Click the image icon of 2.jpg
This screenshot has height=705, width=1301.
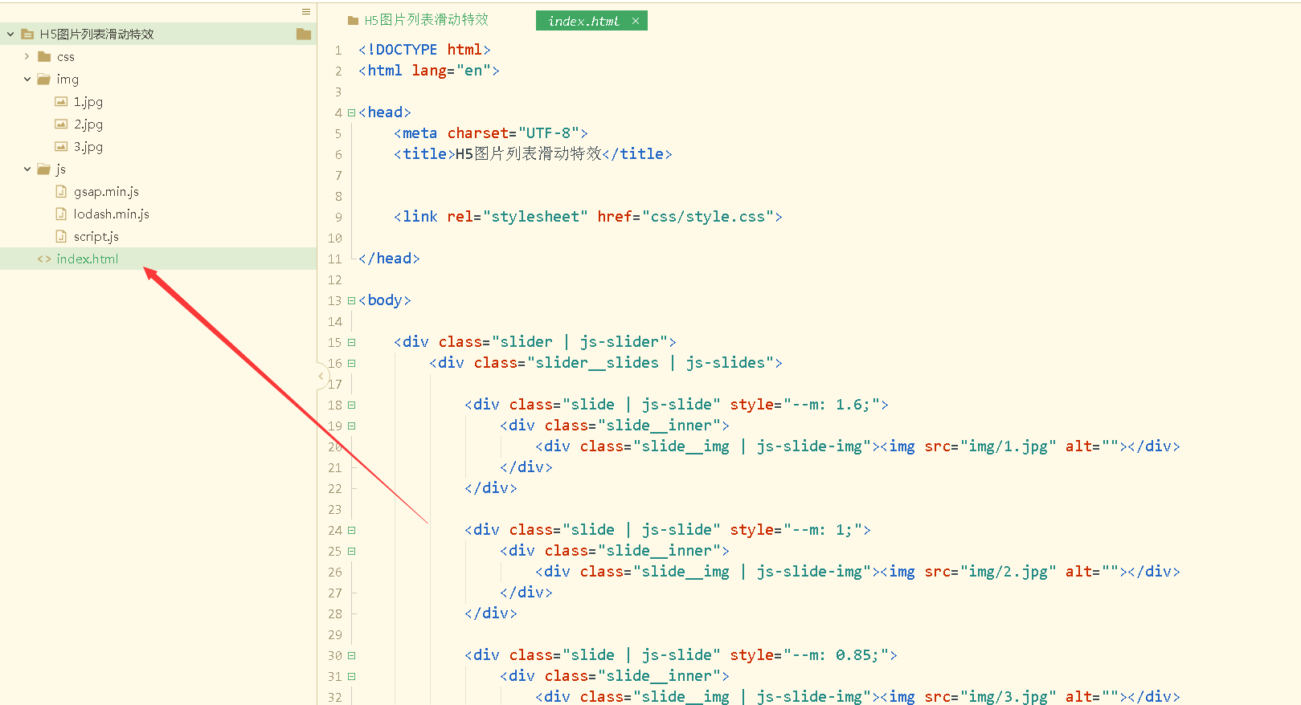[x=61, y=124]
